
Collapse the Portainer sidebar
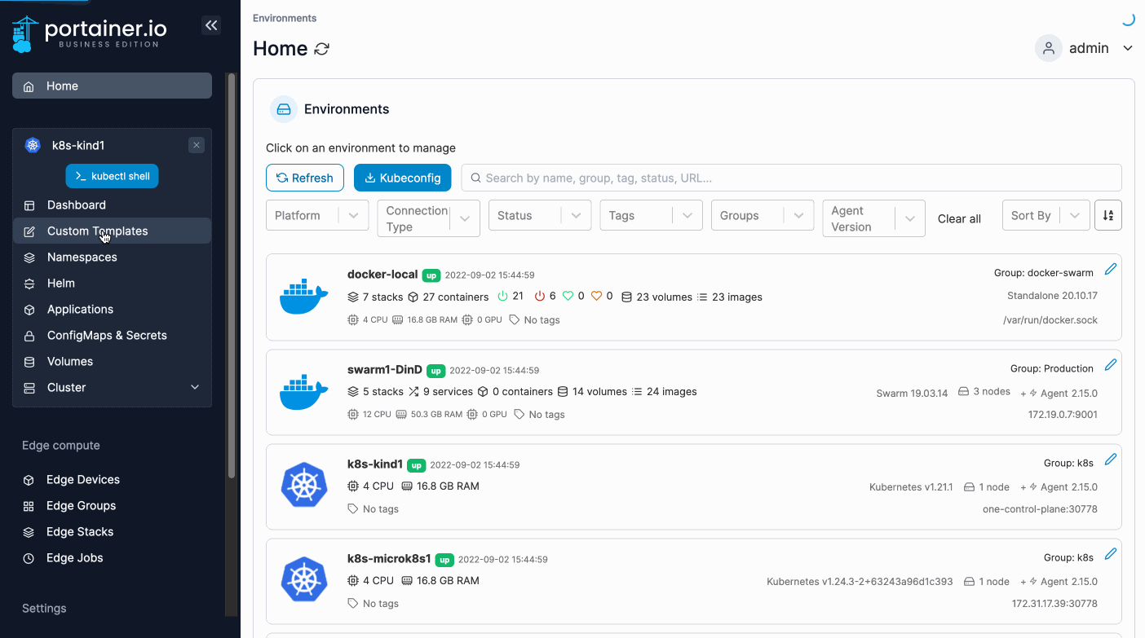(x=211, y=25)
